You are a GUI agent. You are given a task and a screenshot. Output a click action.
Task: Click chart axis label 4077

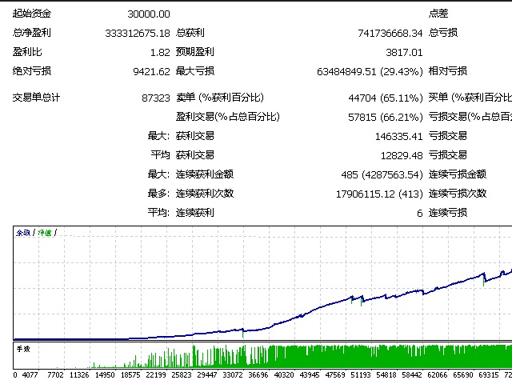[30, 375]
